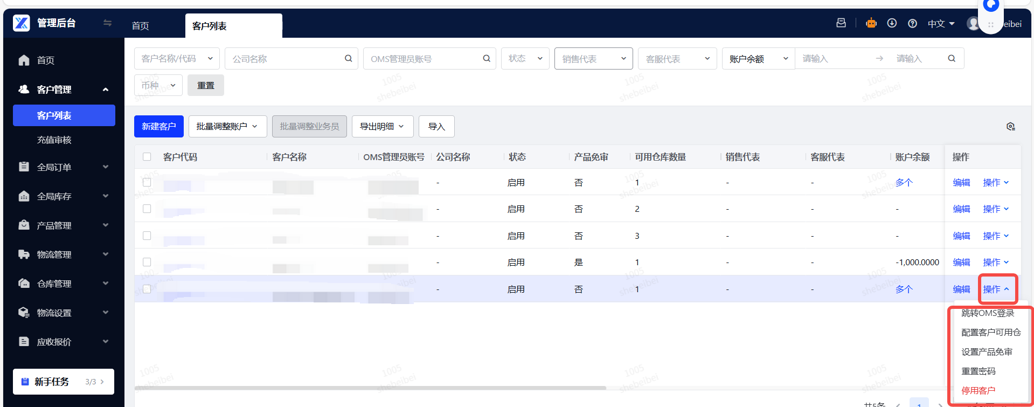Image resolution: width=1034 pixels, height=407 pixels.
Task: Choose 停用客户 from the menu
Action: pos(979,390)
